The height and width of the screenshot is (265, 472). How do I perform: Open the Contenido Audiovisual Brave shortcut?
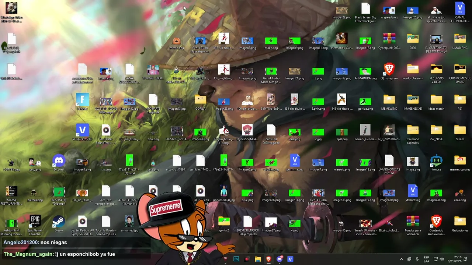tap(436, 225)
